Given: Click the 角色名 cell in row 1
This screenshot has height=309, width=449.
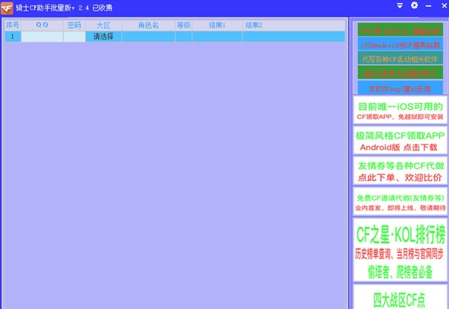Looking at the screenshot, I should [x=148, y=36].
